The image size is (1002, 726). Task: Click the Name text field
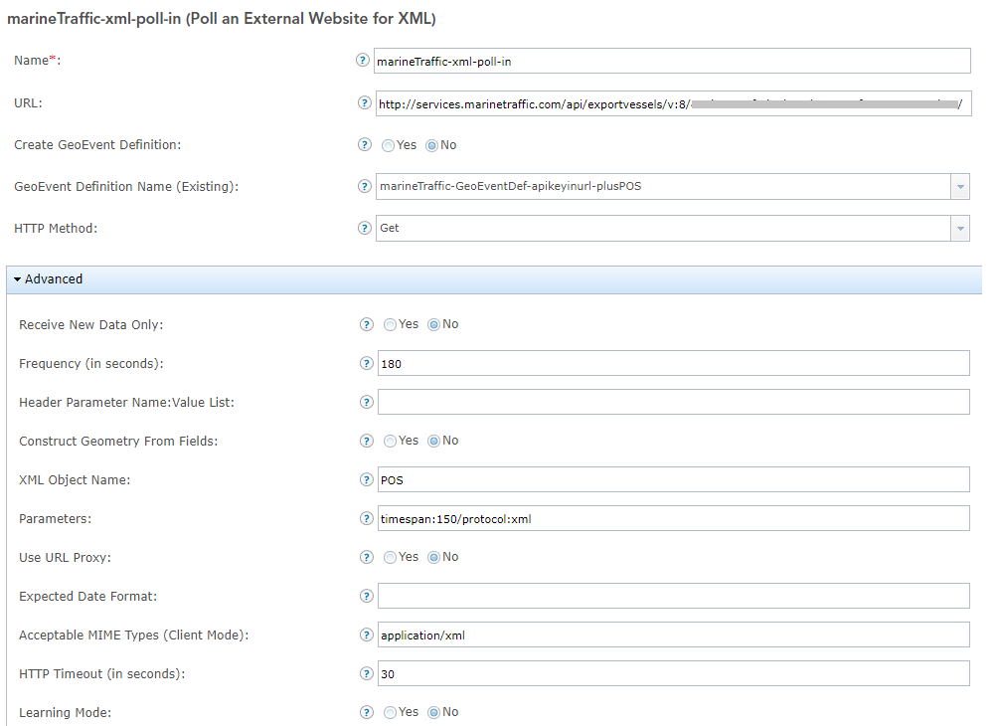[673, 61]
